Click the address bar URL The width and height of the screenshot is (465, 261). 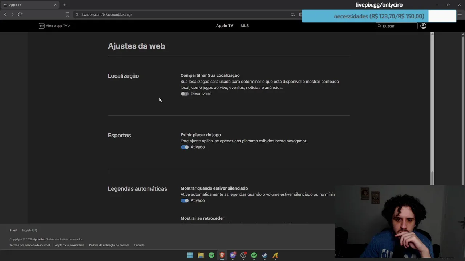tap(107, 14)
